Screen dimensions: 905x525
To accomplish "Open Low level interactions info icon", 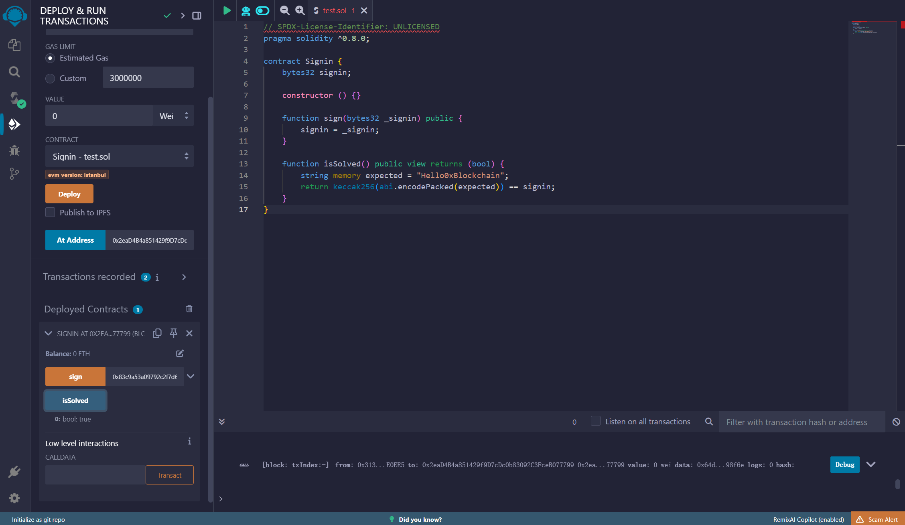I will tap(189, 441).
